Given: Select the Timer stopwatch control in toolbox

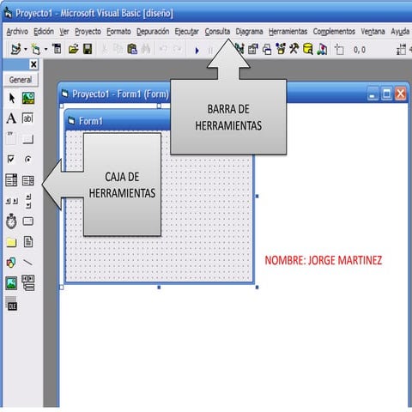Looking at the screenshot, I should coord(11,221).
